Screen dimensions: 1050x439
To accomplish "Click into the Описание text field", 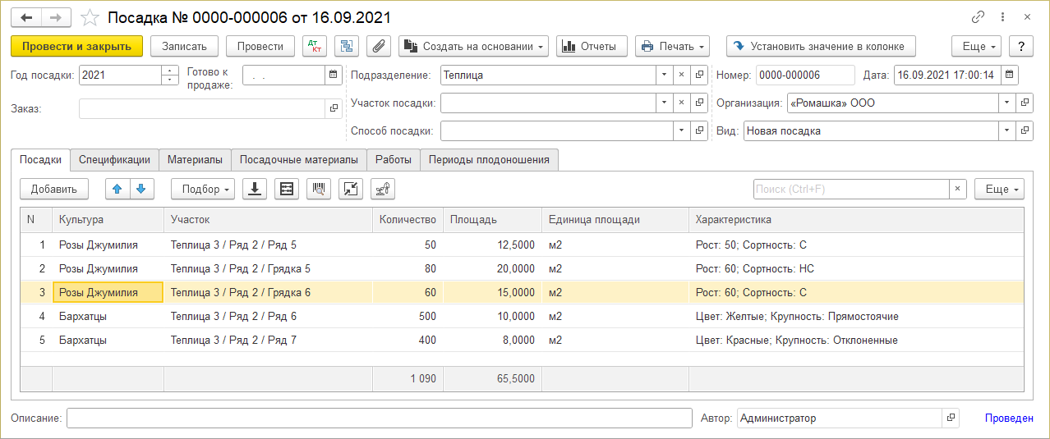I will (379, 418).
